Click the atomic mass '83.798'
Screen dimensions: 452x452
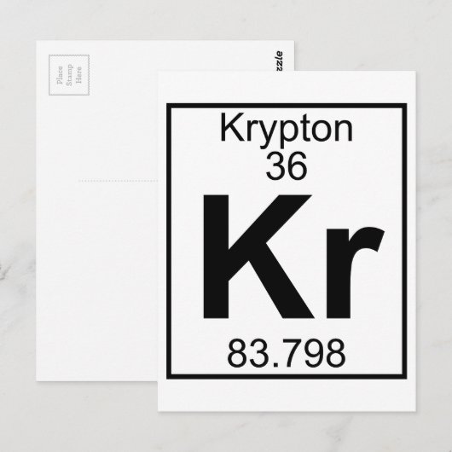coord(287,353)
